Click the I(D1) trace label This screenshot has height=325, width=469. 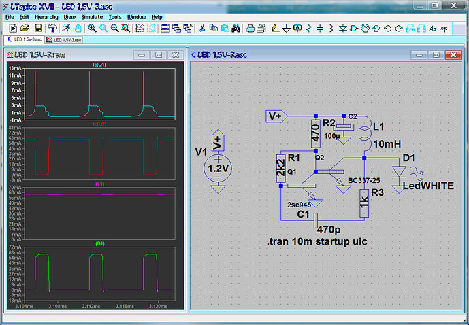[x=99, y=243]
